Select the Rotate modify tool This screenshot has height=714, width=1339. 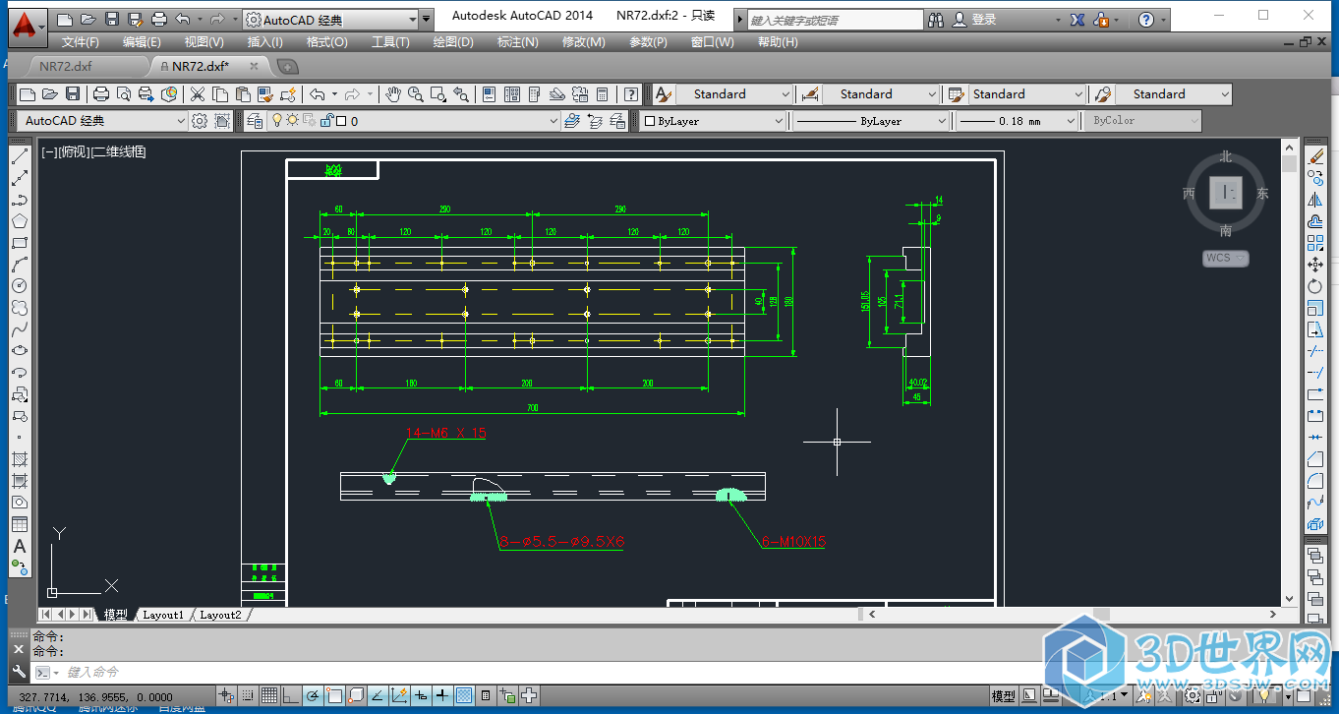(1315, 286)
